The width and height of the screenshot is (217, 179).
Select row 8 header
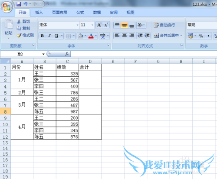click(x=5, y=111)
